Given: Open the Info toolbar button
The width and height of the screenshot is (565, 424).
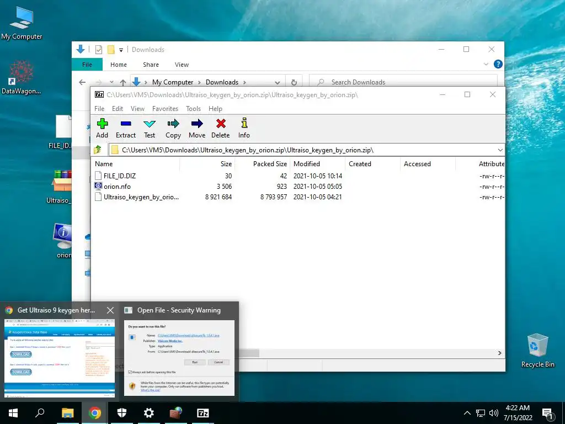Looking at the screenshot, I should tap(244, 128).
